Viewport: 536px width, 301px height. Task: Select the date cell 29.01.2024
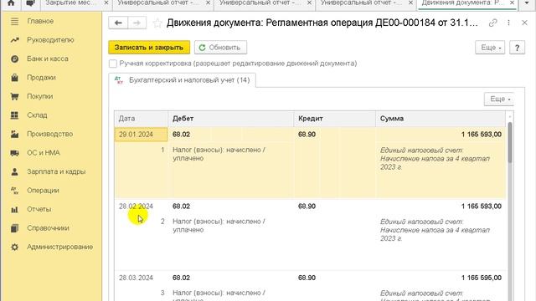[141, 135]
